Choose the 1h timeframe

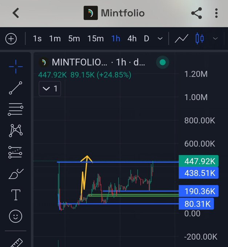pyautogui.click(x=116, y=39)
